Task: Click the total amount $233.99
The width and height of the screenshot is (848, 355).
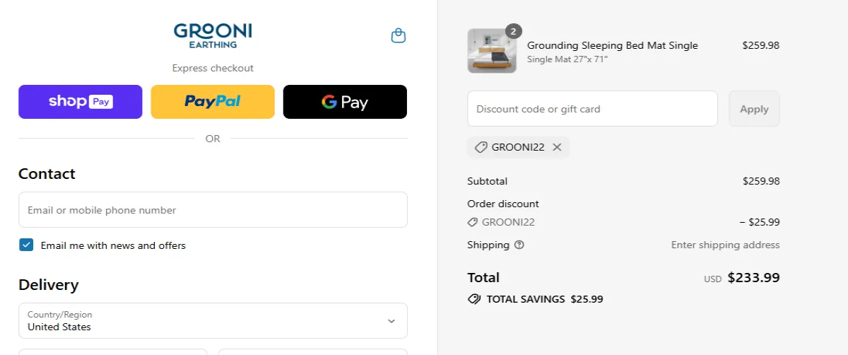Action: pos(753,278)
